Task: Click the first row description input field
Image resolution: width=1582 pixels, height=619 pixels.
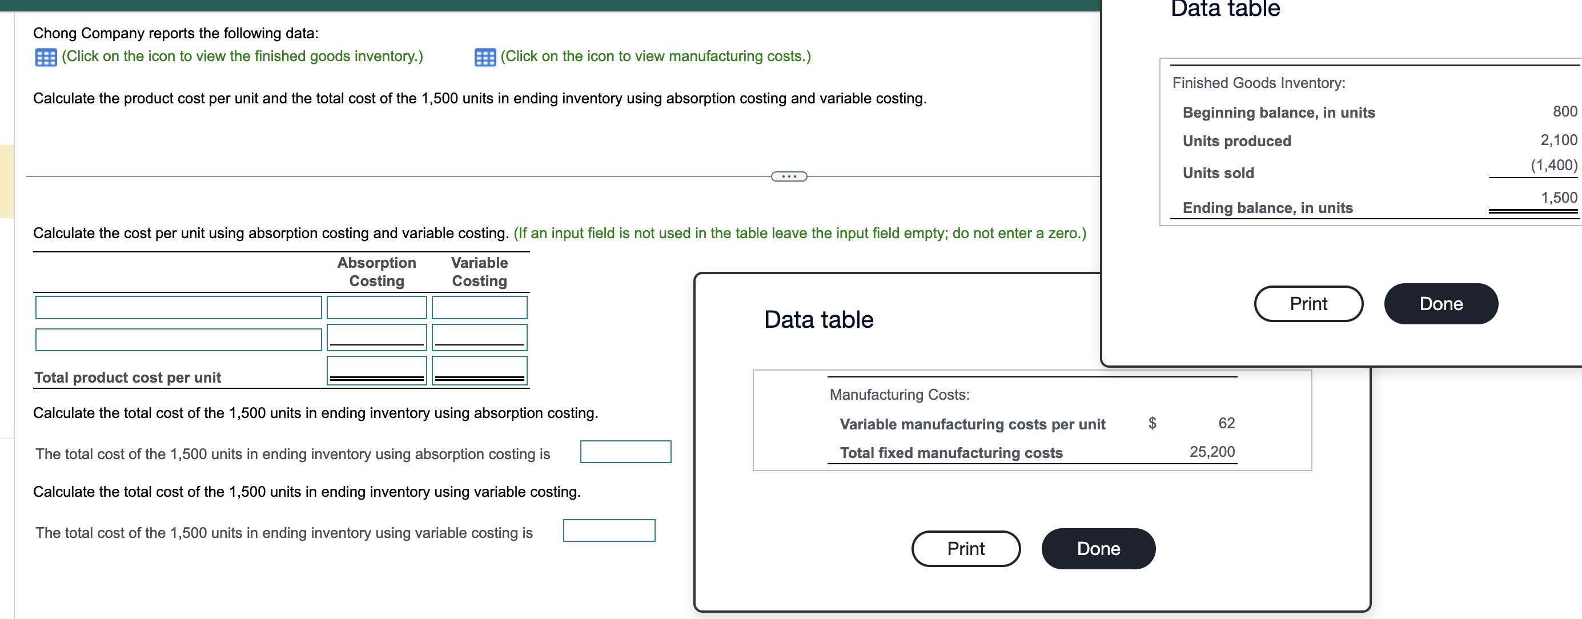Action: point(179,307)
